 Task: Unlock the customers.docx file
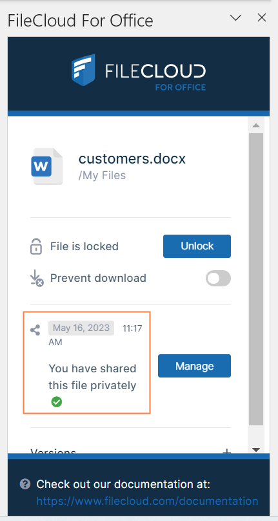click(197, 246)
